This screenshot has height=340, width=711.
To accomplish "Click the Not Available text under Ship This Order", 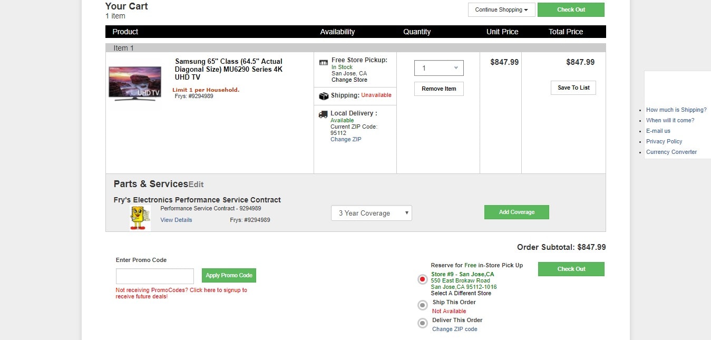I will [x=449, y=311].
